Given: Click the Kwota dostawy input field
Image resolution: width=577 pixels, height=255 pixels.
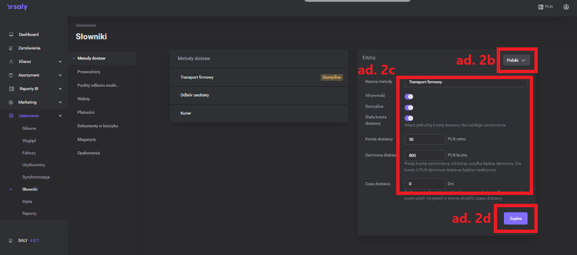Looking at the screenshot, I should (425, 139).
